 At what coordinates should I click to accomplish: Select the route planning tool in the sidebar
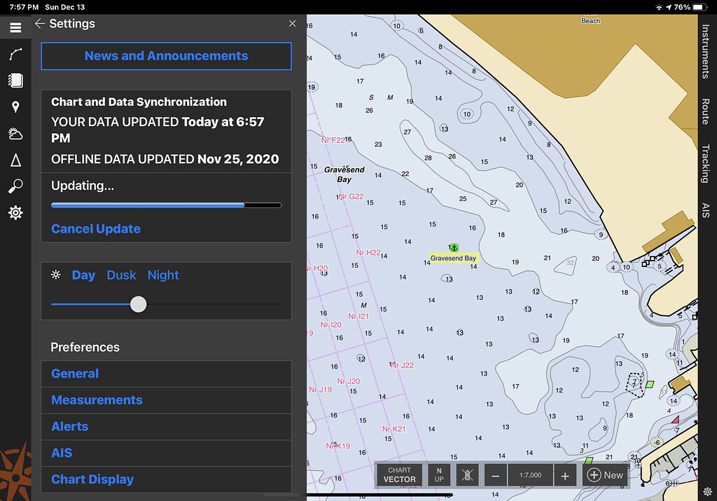[15, 54]
